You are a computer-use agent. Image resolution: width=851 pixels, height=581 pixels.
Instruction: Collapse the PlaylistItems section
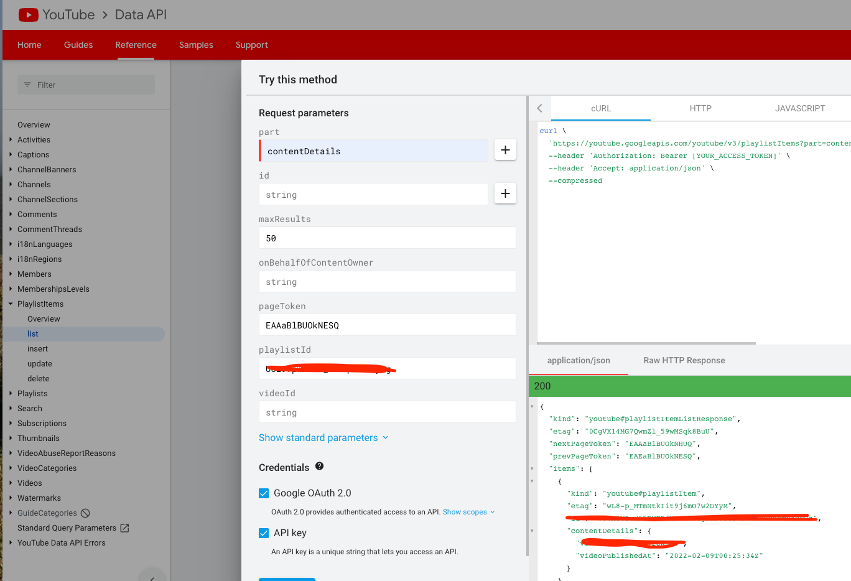click(11, 304)
